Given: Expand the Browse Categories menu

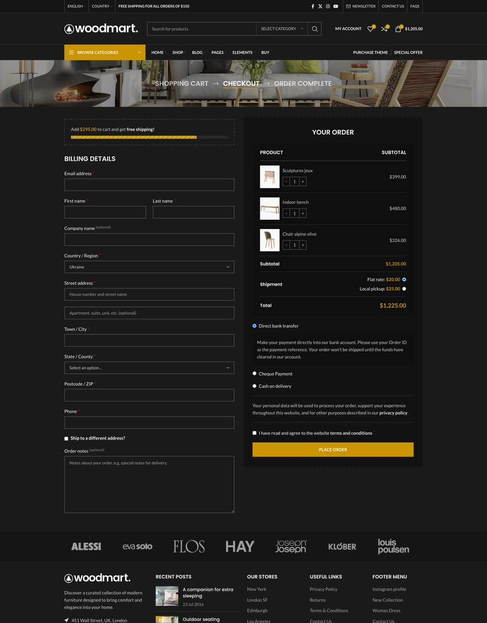Looking at the screenshot, I should [x=105, y=53].
